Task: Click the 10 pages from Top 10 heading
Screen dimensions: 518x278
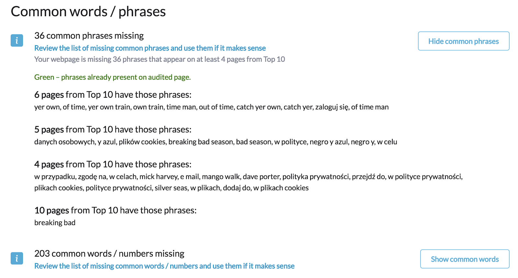Action: 116,210
